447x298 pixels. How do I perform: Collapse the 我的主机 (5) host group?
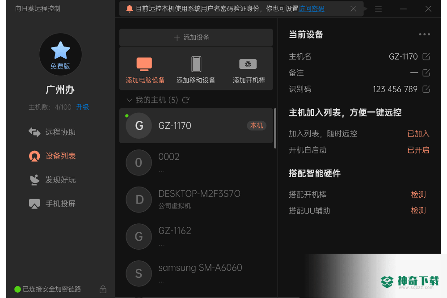click(x=130, y=100)
